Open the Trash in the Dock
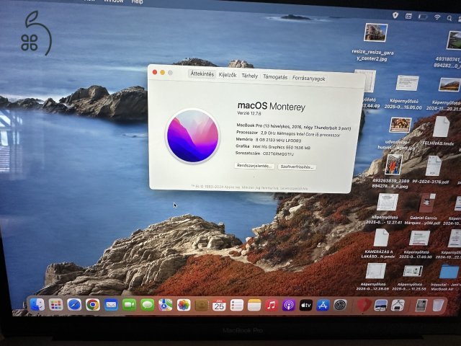This screenshot has width=461, height=346. (438, 306)
